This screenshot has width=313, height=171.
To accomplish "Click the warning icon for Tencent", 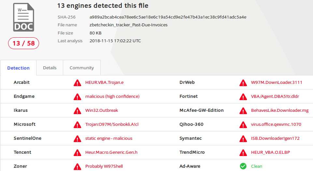I will point(78,152).
